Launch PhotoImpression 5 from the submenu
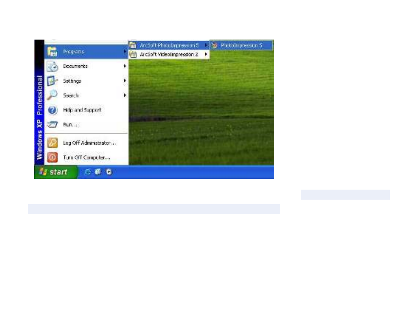 [241, 45]
